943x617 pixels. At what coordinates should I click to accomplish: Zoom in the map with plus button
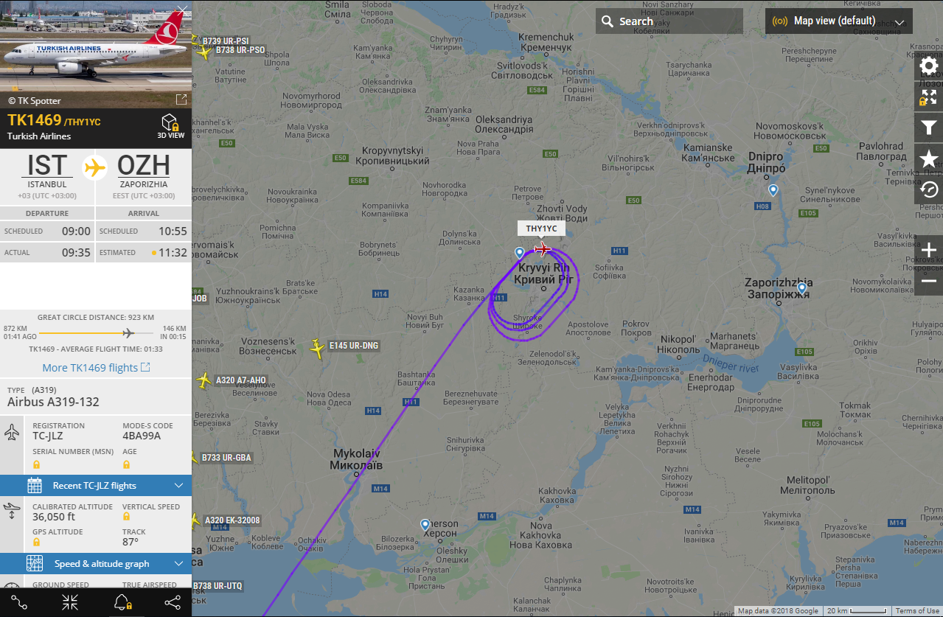[x=928, y=251]
